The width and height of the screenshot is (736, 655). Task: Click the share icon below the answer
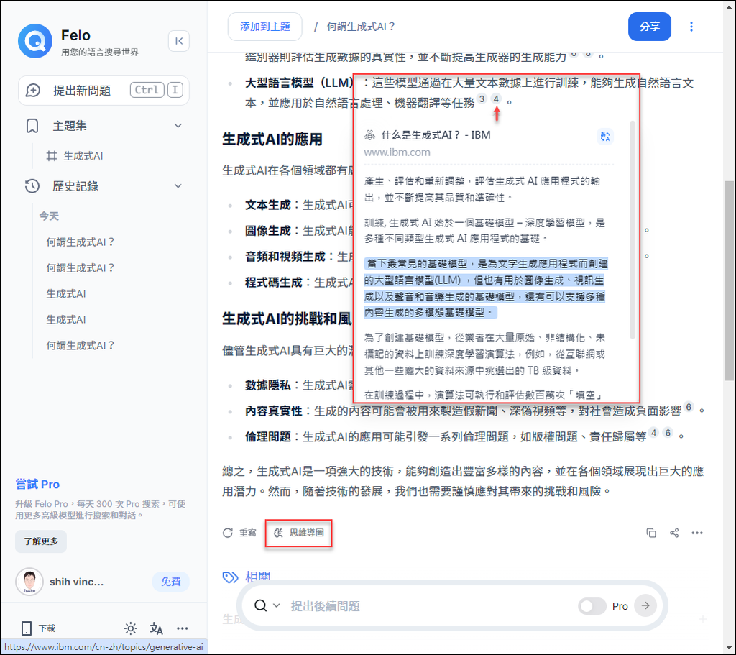click(x=674, y=533)
